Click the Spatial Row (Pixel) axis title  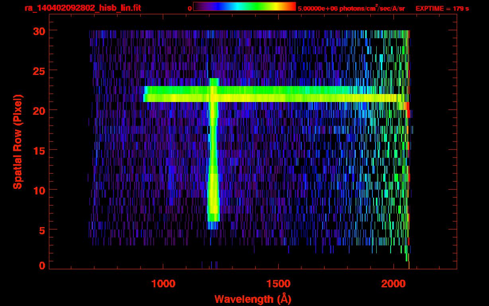click(17, 142)
